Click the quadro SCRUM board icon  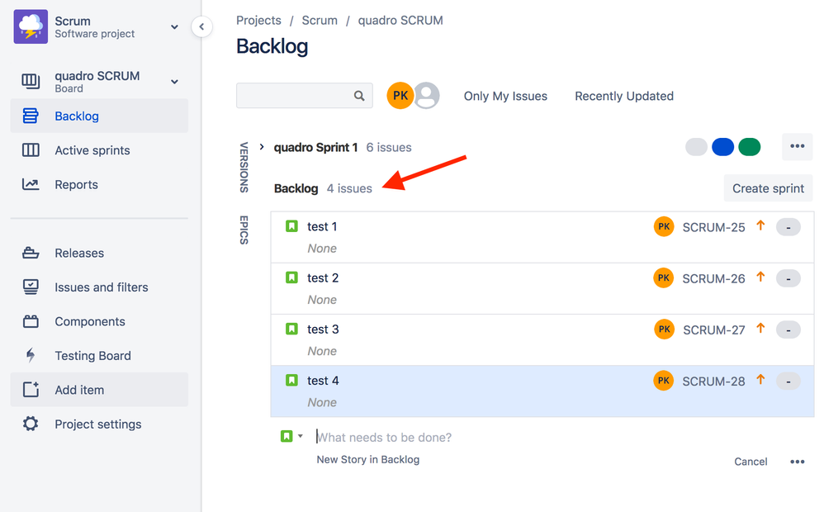[x=31, y=81]
